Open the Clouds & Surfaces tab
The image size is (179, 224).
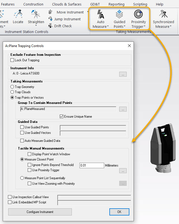(x=67, y=4)
